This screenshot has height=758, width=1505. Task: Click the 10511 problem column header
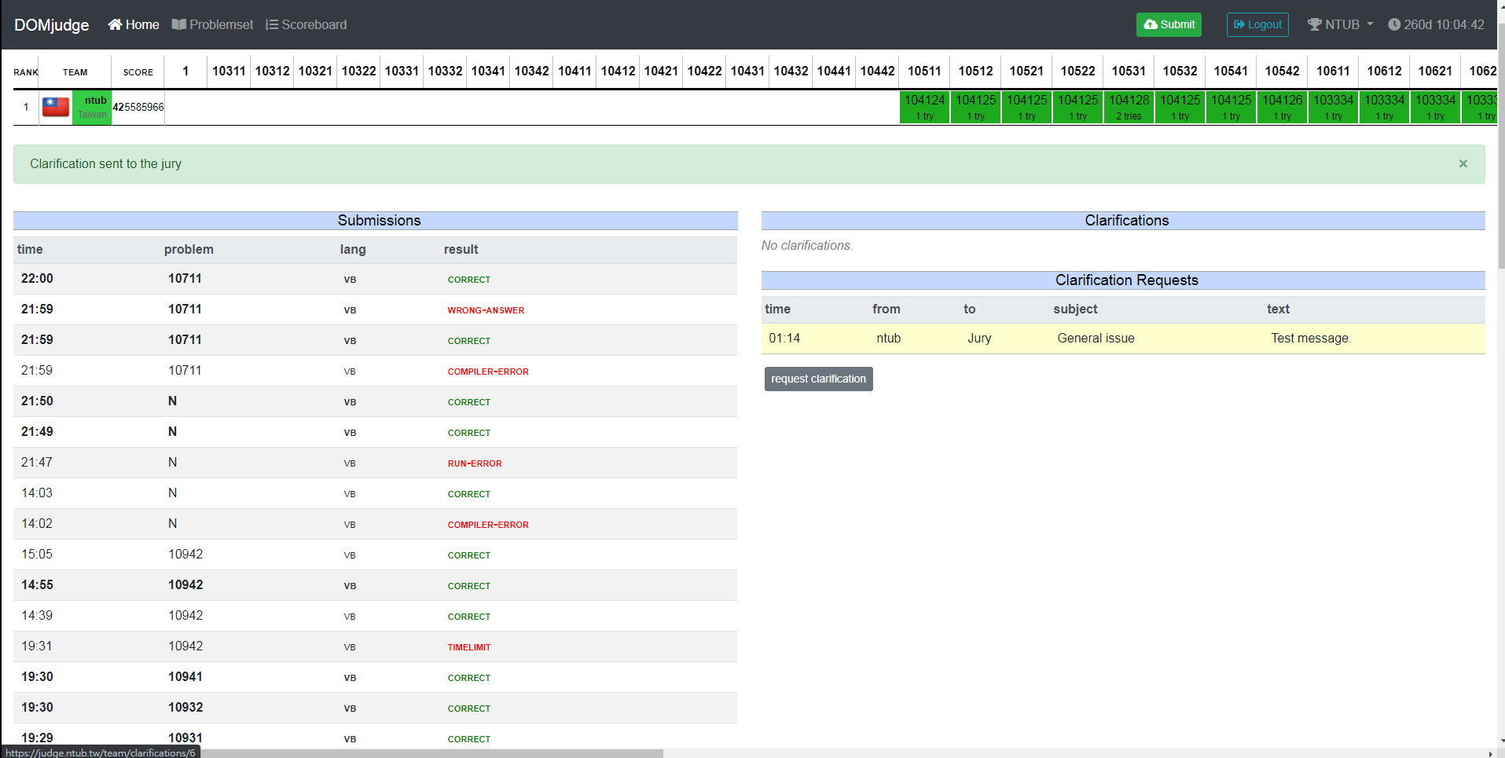924,71
